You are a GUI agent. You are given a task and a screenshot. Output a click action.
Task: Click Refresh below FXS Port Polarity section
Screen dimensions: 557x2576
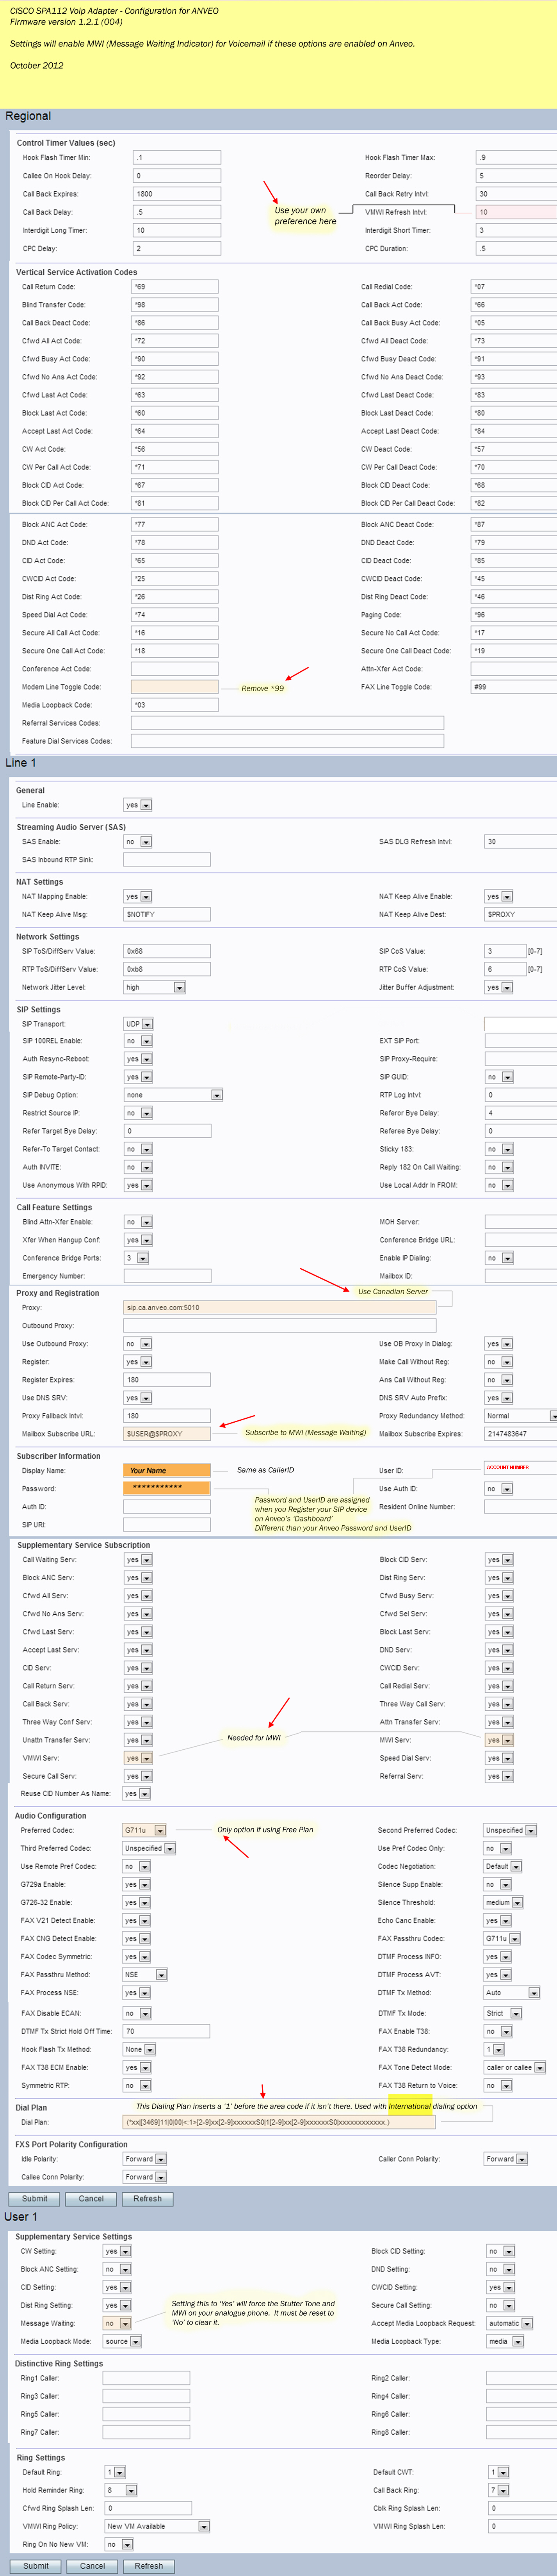tap(147, 2199)
